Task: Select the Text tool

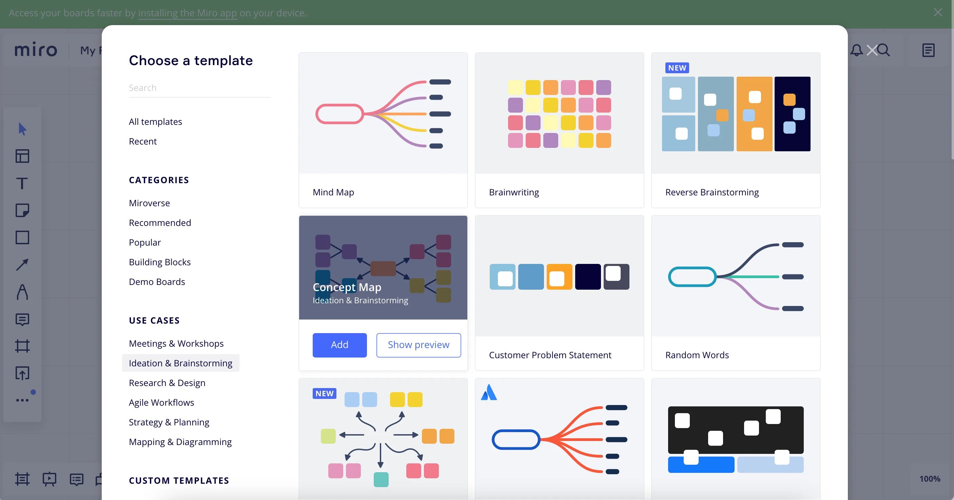Action: point(22,183)
